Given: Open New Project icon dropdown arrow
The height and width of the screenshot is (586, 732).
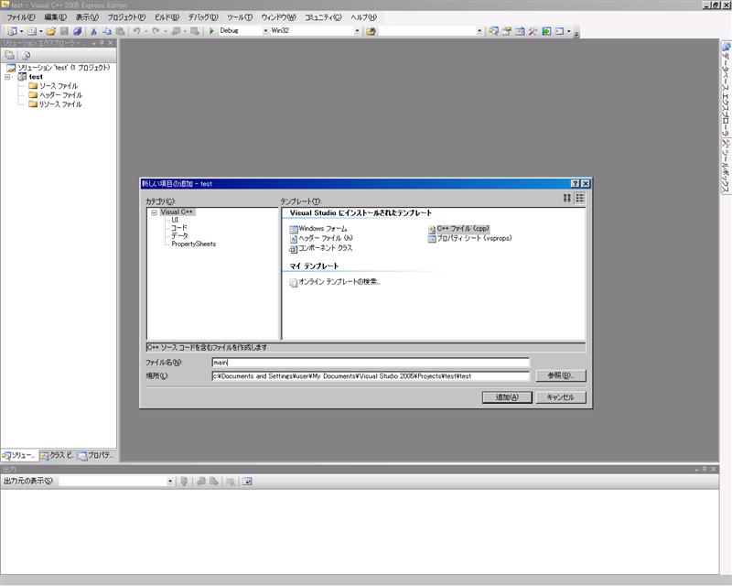Looking at the screenshot, I should [x=21, y=31].
